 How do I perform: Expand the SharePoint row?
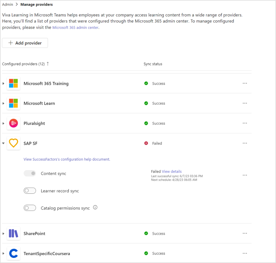point(3,233)
